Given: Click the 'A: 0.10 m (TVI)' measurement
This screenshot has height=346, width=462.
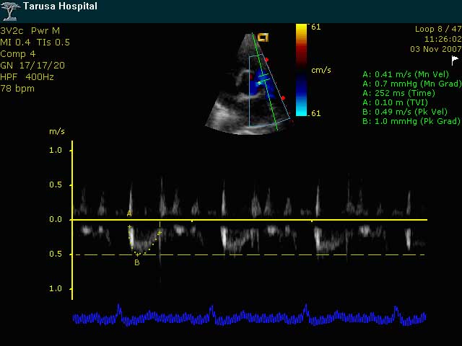Looking at the screenshot, I should (395, 102).
